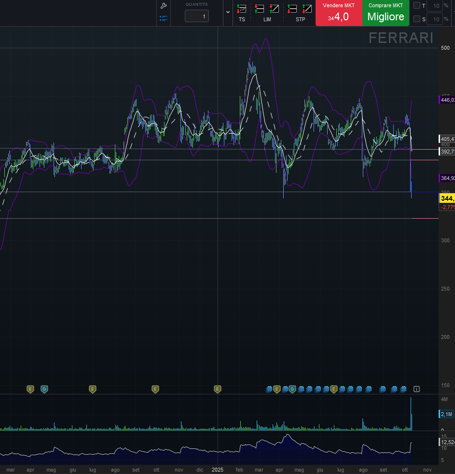The image size is (455, 474).
Task: Click Vendere MKT sell button
Action: pyautogui.click(x=339, y=13)
